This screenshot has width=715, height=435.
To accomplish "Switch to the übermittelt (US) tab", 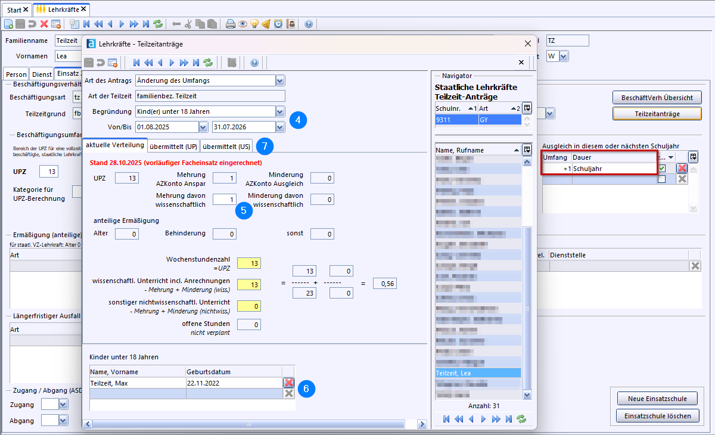I will coord(226,146).
